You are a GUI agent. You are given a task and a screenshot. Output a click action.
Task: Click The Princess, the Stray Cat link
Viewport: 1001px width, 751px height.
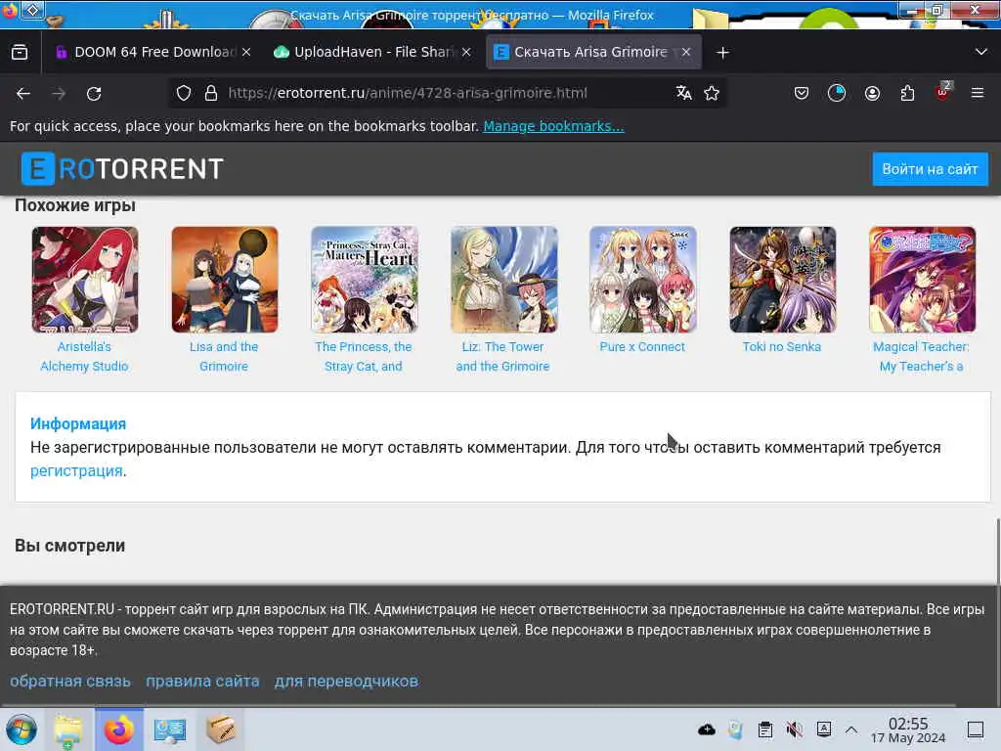(x=364, y=356)
